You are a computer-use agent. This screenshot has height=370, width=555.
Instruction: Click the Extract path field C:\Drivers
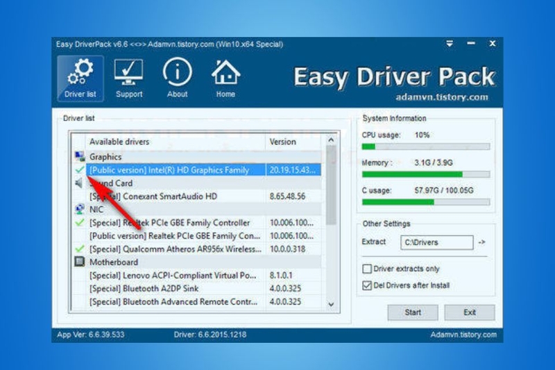click(437, 242)
